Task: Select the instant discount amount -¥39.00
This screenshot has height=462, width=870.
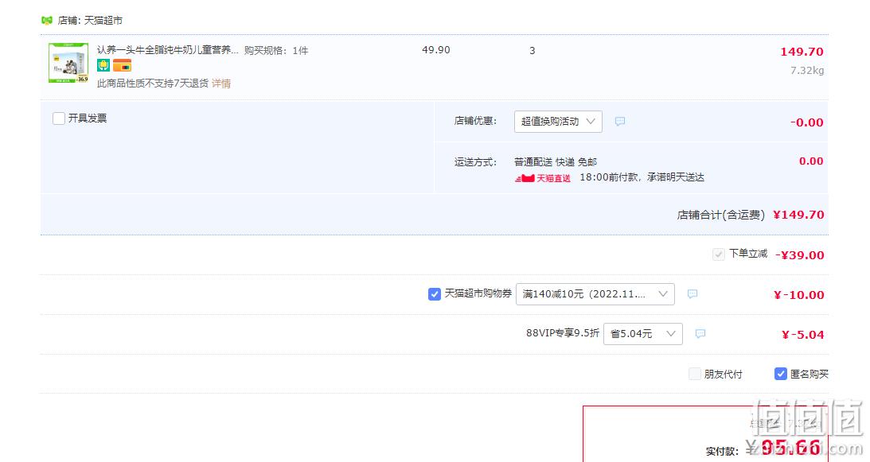Action: (x=799, y=255)
